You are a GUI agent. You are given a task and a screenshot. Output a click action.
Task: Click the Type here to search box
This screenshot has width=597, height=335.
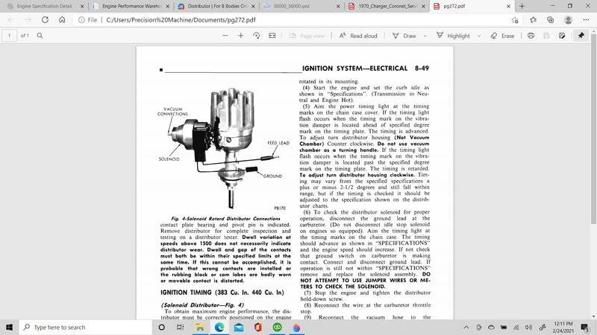(85, 327)
